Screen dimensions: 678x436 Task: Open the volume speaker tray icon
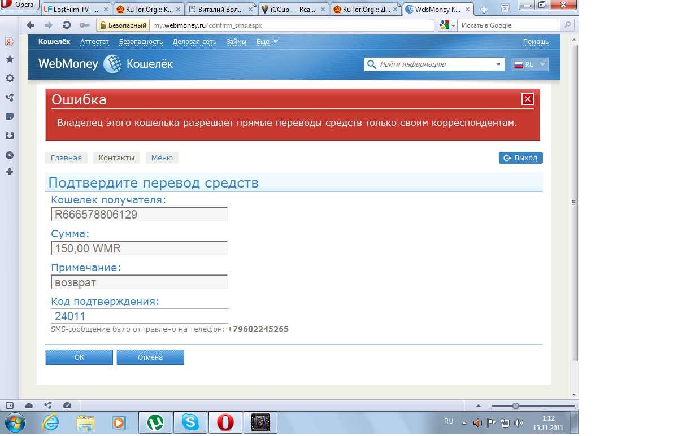click(x=518, y=422)
